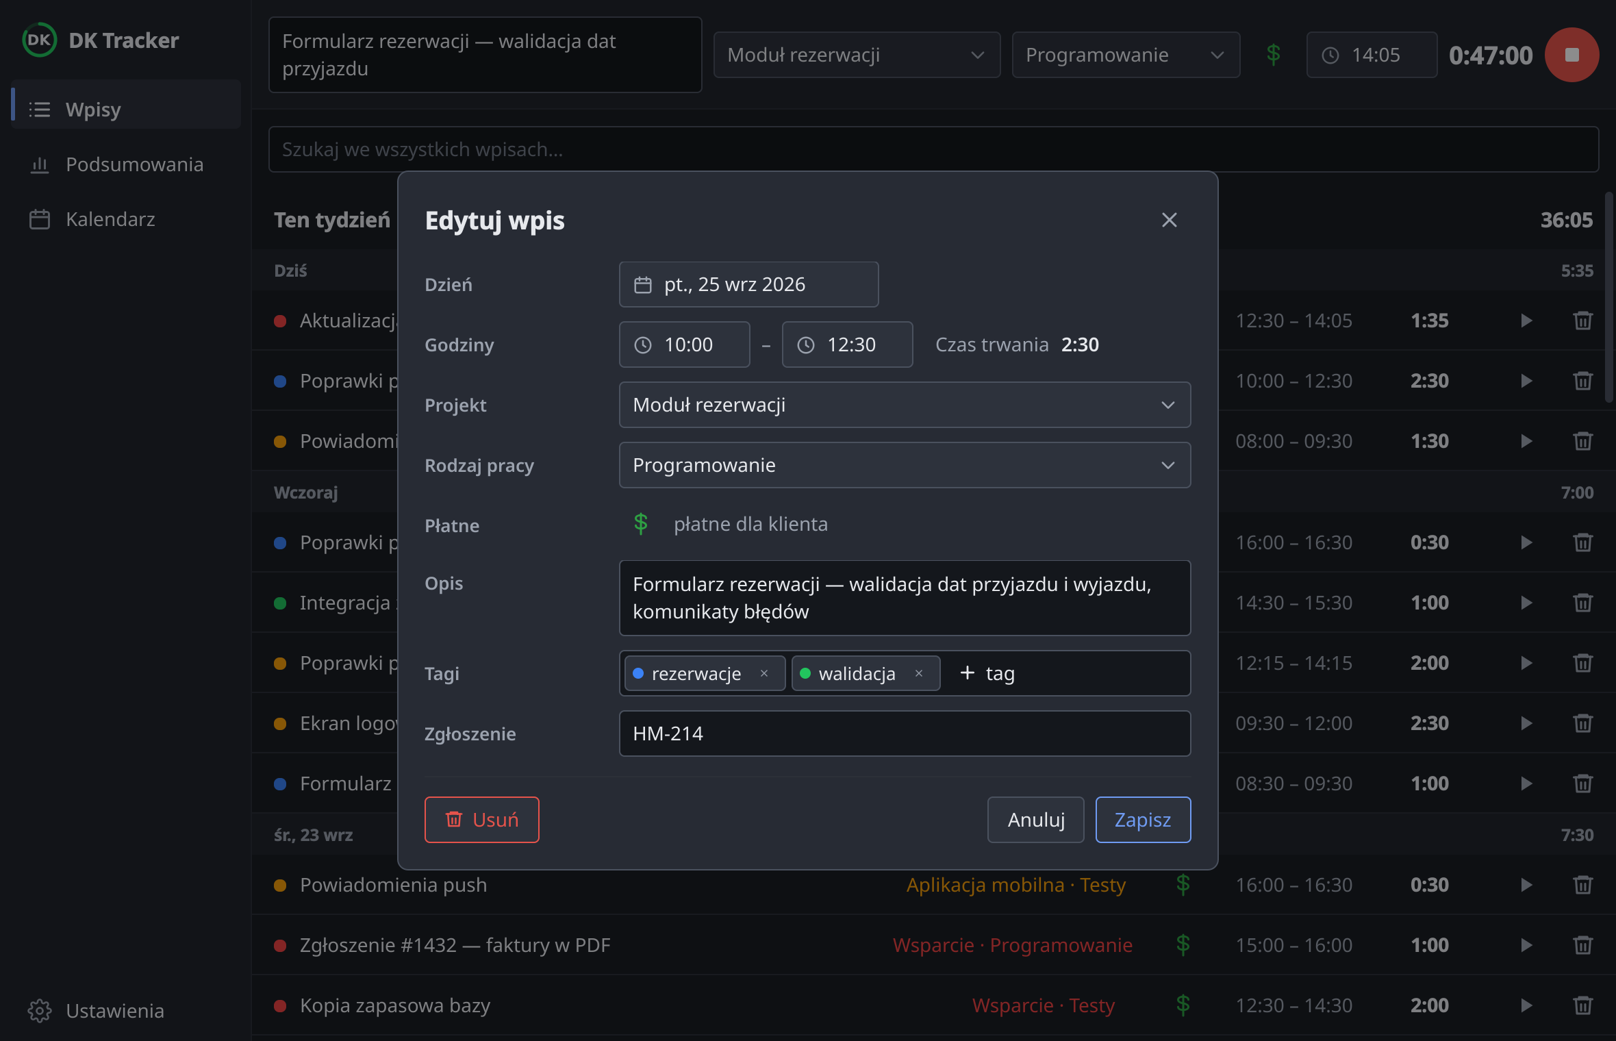Focus the search all entries field
The image size is (1616, 1041).
coord(933,149)
